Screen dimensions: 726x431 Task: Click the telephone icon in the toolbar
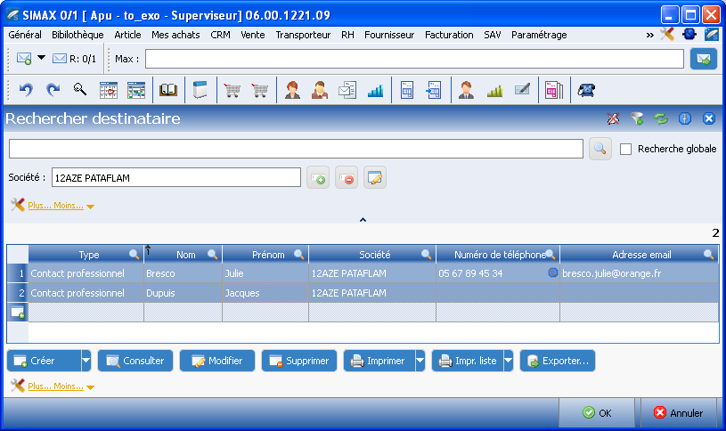pos(586,89)
